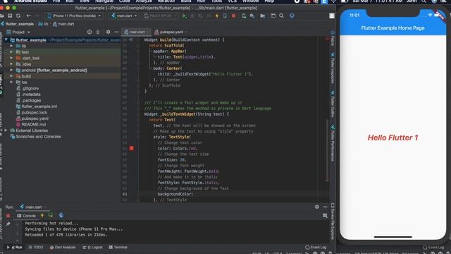Viewport: 451px width, 254px height.
Task: Open Run panel settings gear
Action: (x=316, y=207)
